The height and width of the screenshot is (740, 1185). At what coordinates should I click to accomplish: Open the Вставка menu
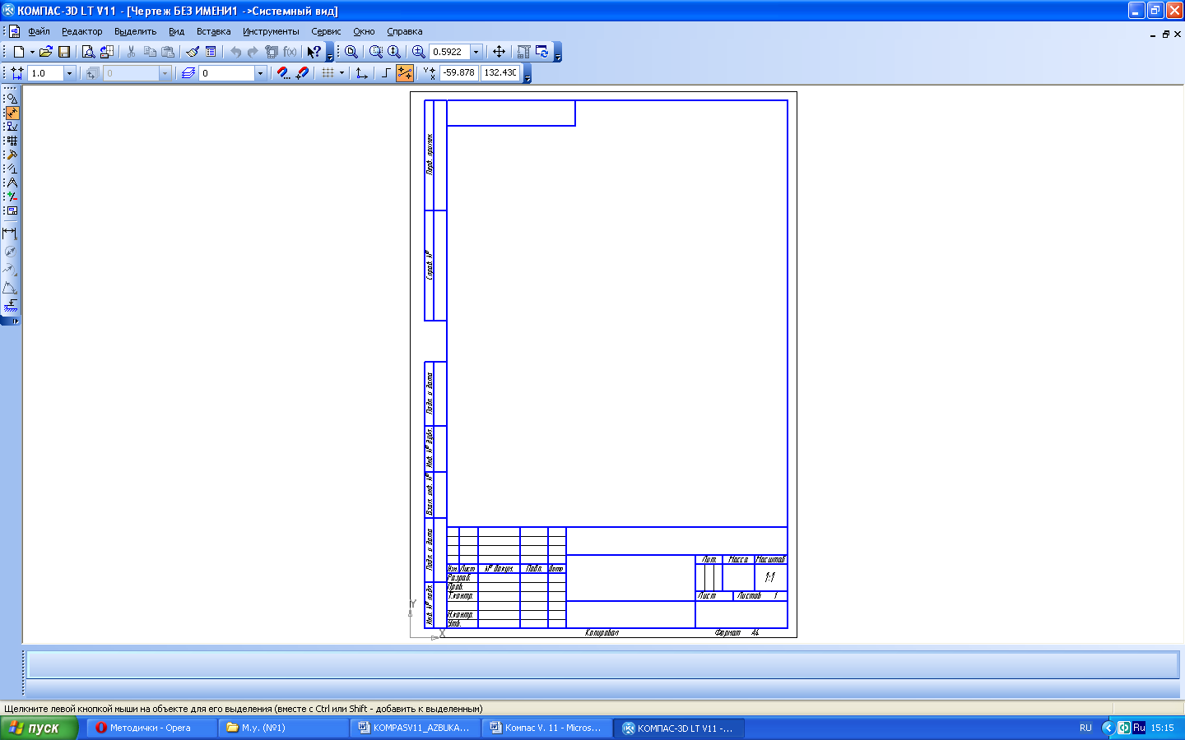(213, 31)
